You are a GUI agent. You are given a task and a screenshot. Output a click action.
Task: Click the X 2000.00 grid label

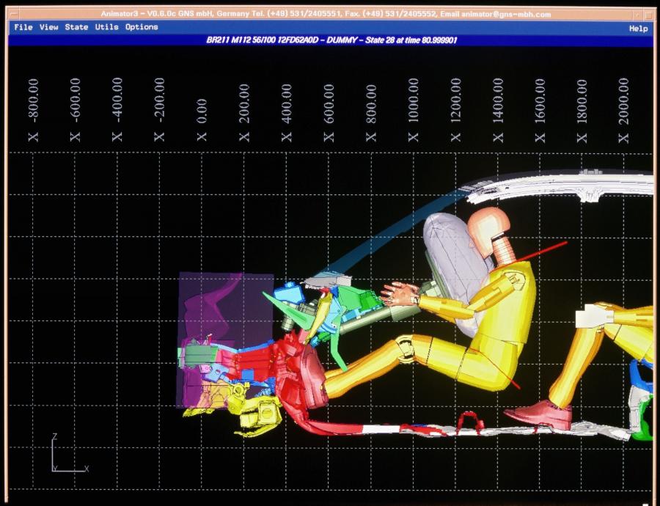(x=624, y=110)
